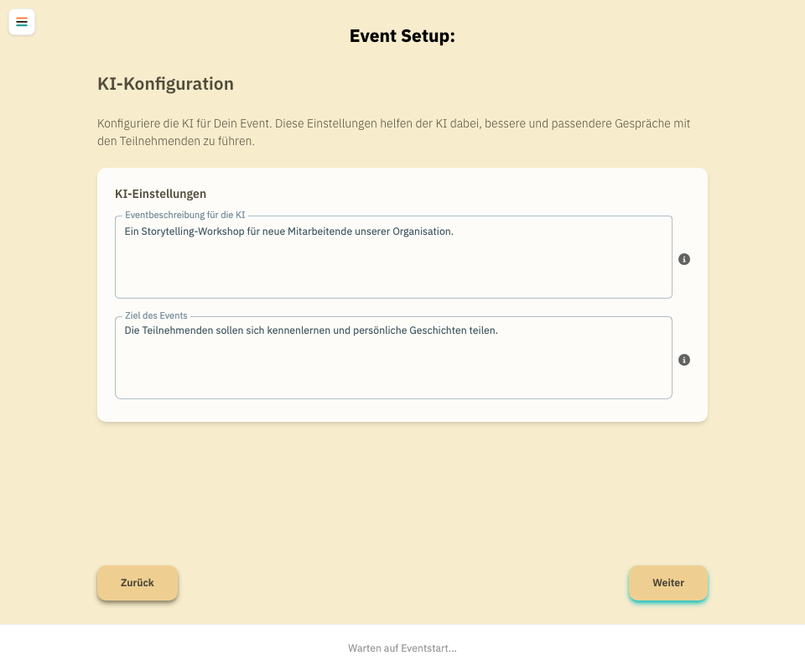Place cursor on "persönliche" in the event goal
Viewport: 805px width, 671px height.
(x=379, y=330)
